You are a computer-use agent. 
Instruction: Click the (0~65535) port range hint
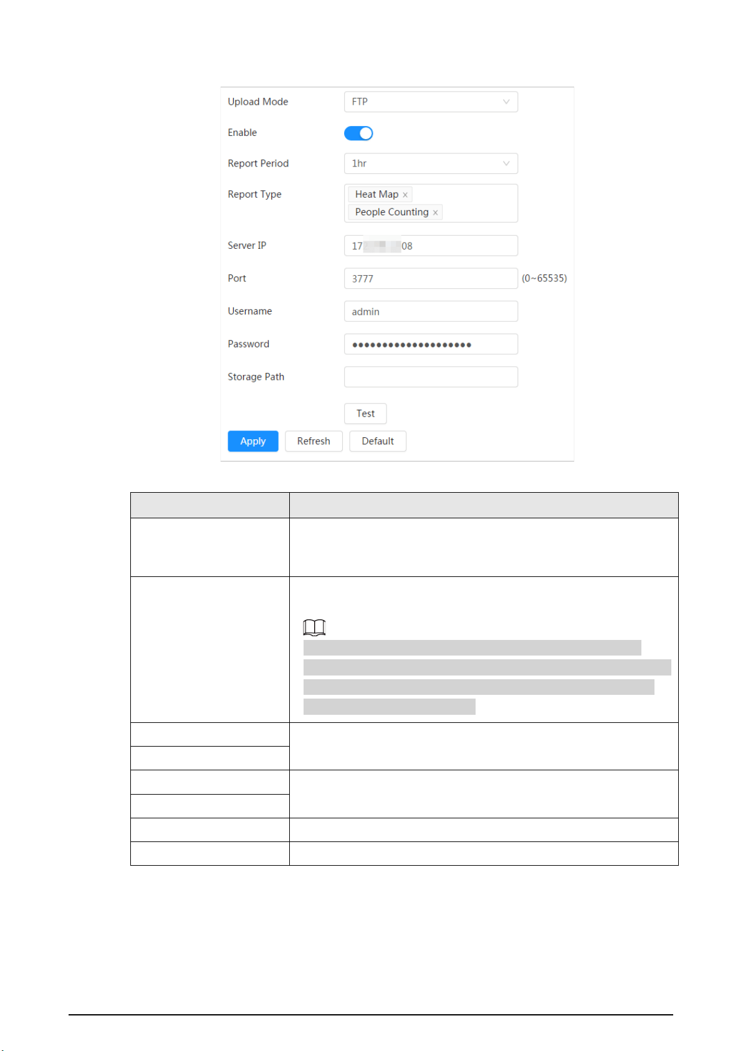tap(544, 278)
